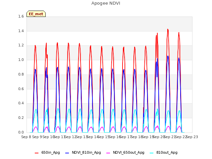Toggle the 810out_Apg legend entry
The image size is (212, 159).
click(164, 152)
